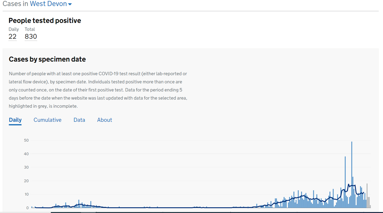
Task: Click the tall bar reaching about 38 cases
Action: click(x=345, y=182)
